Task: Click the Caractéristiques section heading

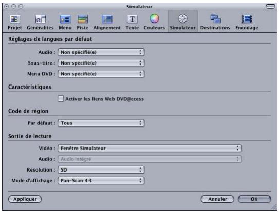Action: coord(30,87)
